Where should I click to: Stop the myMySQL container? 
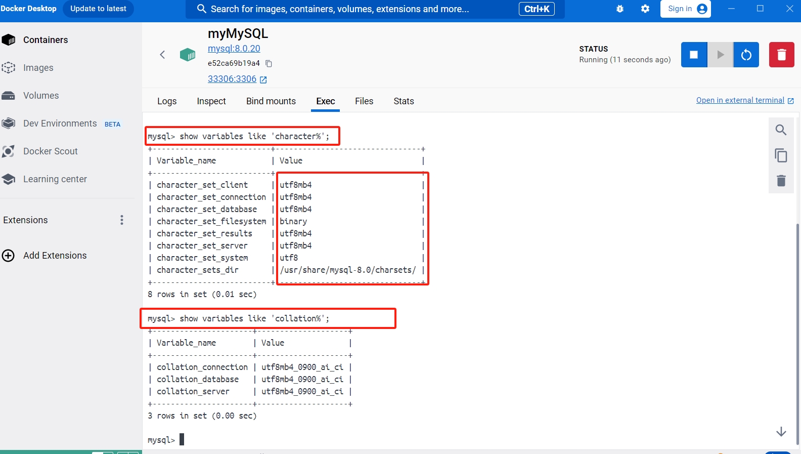pos(694,55)
